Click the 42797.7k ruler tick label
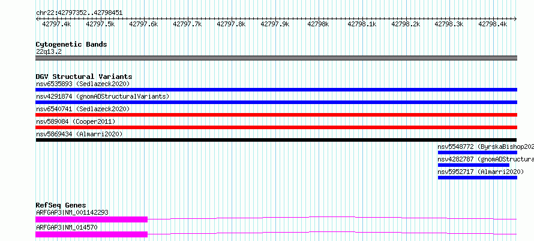 (187, 24)
